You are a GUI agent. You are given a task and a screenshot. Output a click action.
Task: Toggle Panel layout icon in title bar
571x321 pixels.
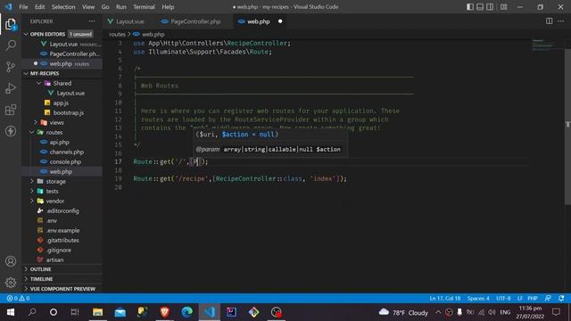480,7
